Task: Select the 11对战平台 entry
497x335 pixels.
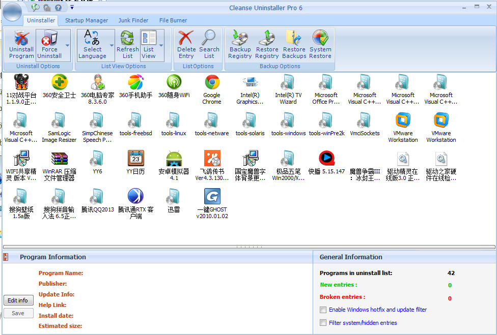Action: click(x=21, y=89)
